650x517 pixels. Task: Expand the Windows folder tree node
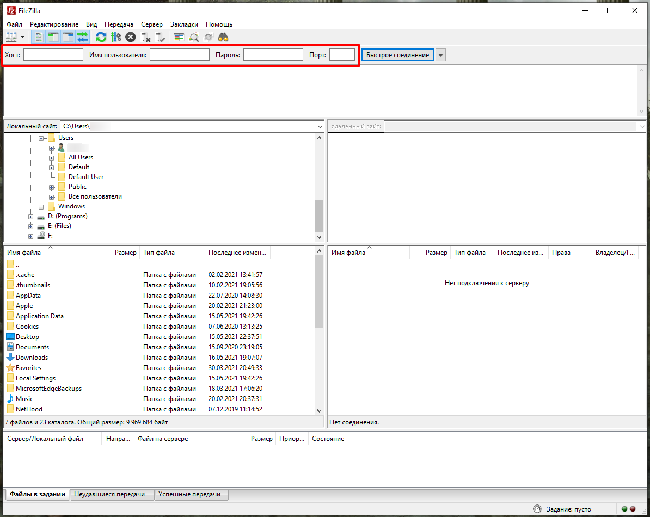point(41,207)
